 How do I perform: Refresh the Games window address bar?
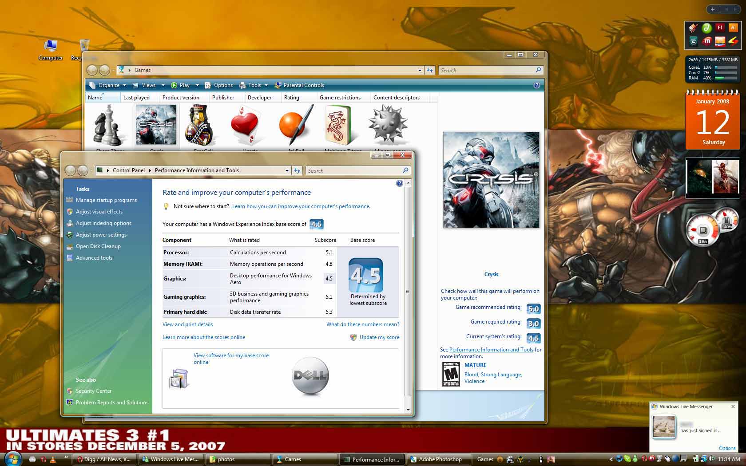click(429, 70)
